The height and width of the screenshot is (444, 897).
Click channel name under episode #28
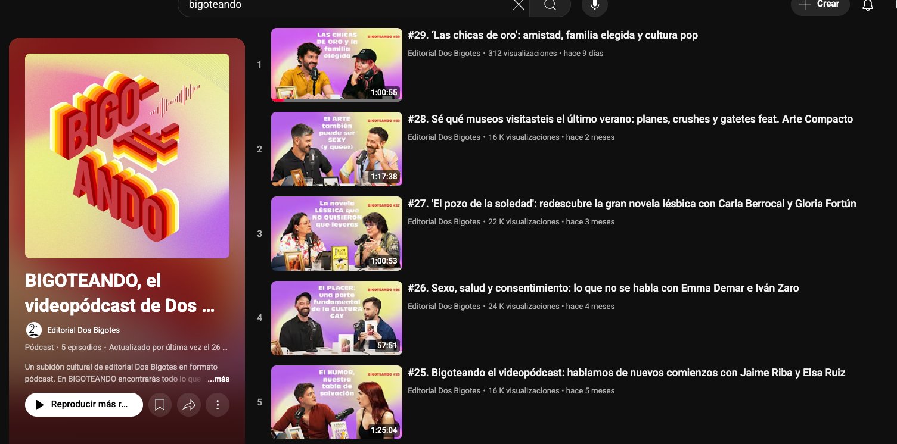[444, 137]
